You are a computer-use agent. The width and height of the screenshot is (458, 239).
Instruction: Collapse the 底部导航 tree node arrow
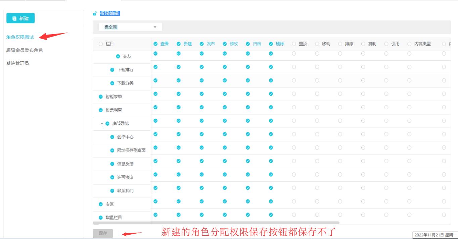(x=102, y=124)
